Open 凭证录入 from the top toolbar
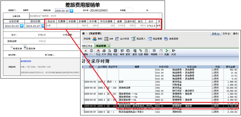Image resolution: width=241 pixels, height=117 pixels. [138, 39]
